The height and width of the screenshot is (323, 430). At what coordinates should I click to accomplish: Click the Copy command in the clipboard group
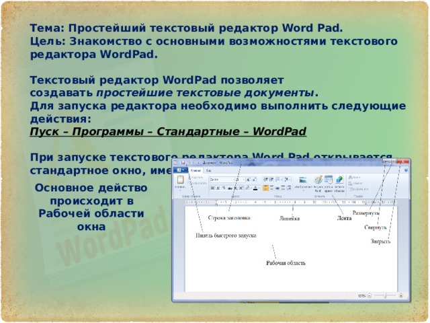tap(198, 183)
